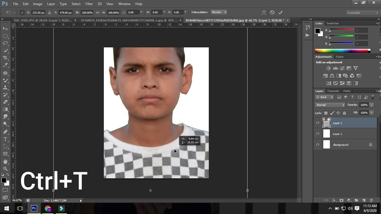Click the Windows Start button
This screenshot has width=381, height=214.
(x=7, y=208)
